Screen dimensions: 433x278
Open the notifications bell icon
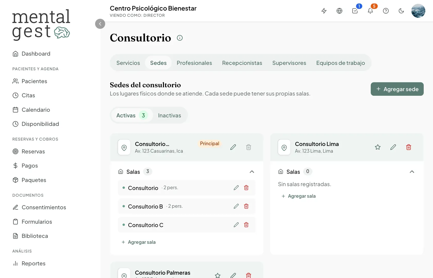pos(370,11)
